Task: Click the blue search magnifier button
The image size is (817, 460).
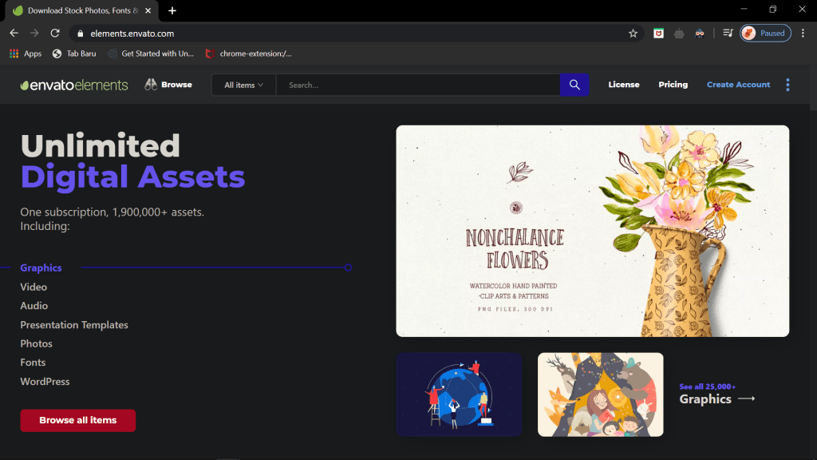Action: pos(574,85)
